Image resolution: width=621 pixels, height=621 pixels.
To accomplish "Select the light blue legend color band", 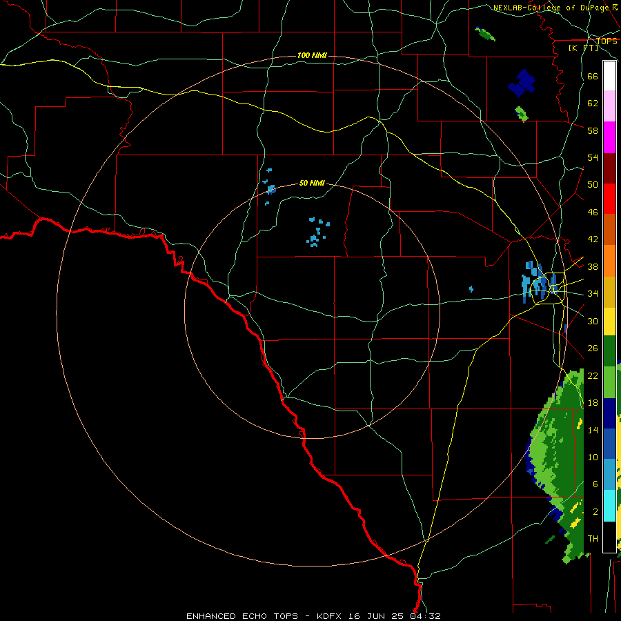I will 609,475.
